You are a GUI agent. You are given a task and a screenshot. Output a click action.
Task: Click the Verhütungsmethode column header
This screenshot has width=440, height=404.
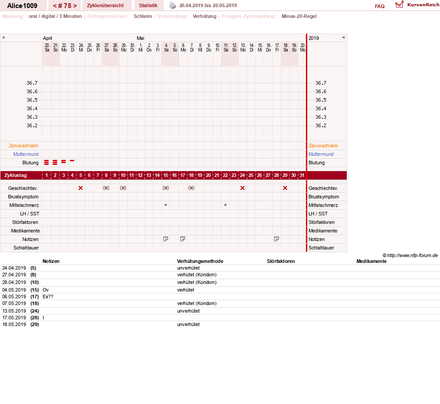tap(200, 261)
